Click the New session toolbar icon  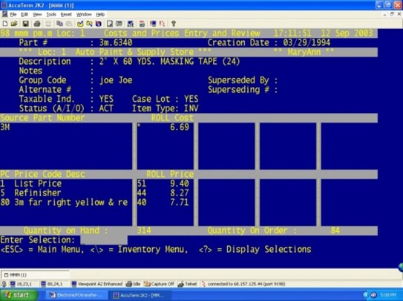click(5, 24)
